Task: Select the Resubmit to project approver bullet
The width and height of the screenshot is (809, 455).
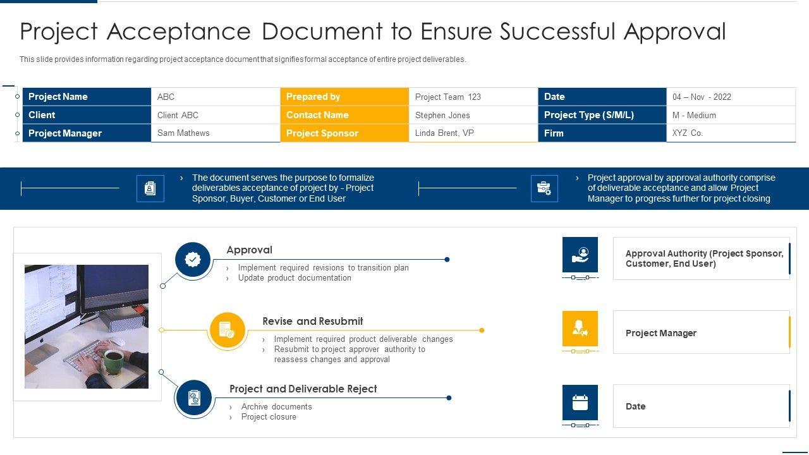Action: tap(350, 355)
